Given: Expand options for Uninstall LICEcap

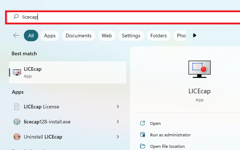Looking at the screenshot, I should [118, 137].
